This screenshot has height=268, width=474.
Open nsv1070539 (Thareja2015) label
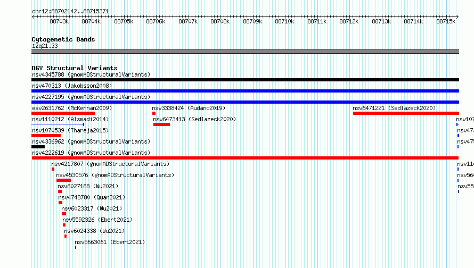[x=70, y=130]
